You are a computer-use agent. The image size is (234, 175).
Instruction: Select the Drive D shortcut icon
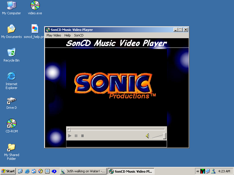click(x=11, y=101)
